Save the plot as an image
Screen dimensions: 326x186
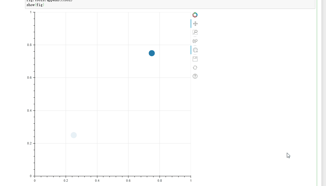[x=195, y=59]
